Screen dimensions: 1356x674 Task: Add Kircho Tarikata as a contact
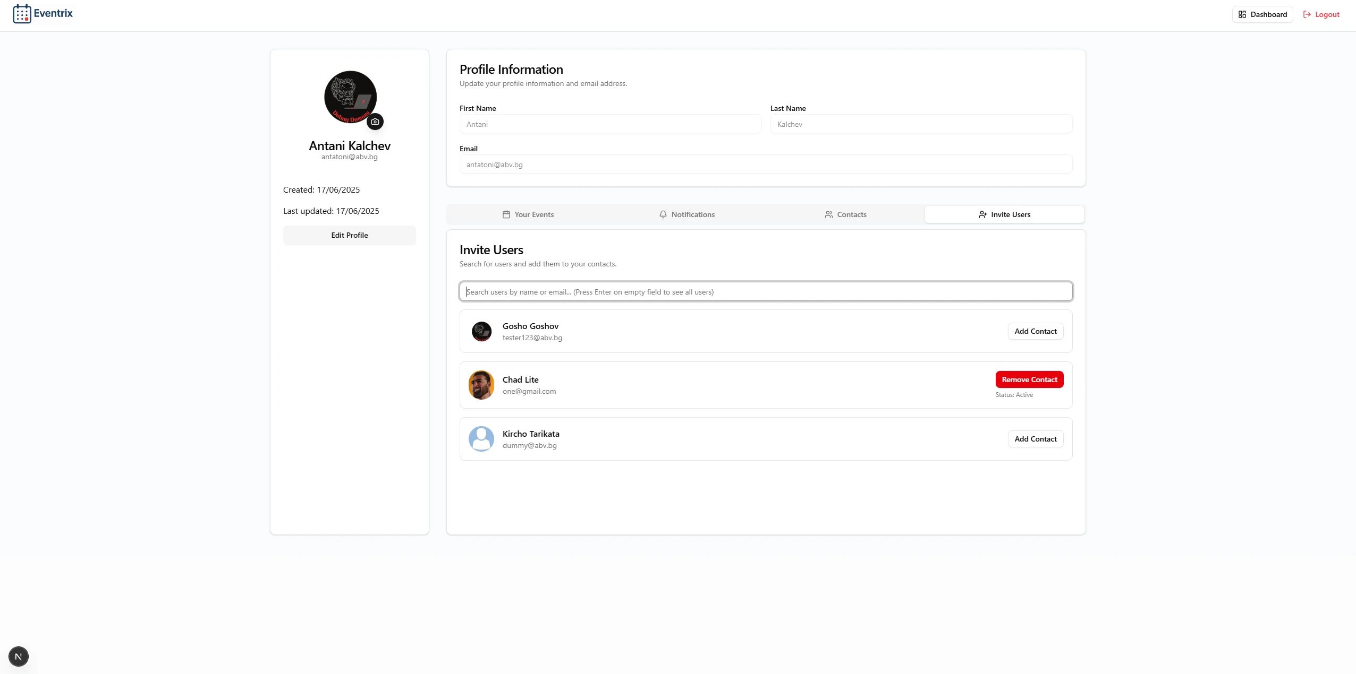click(x=1035, y=439)
